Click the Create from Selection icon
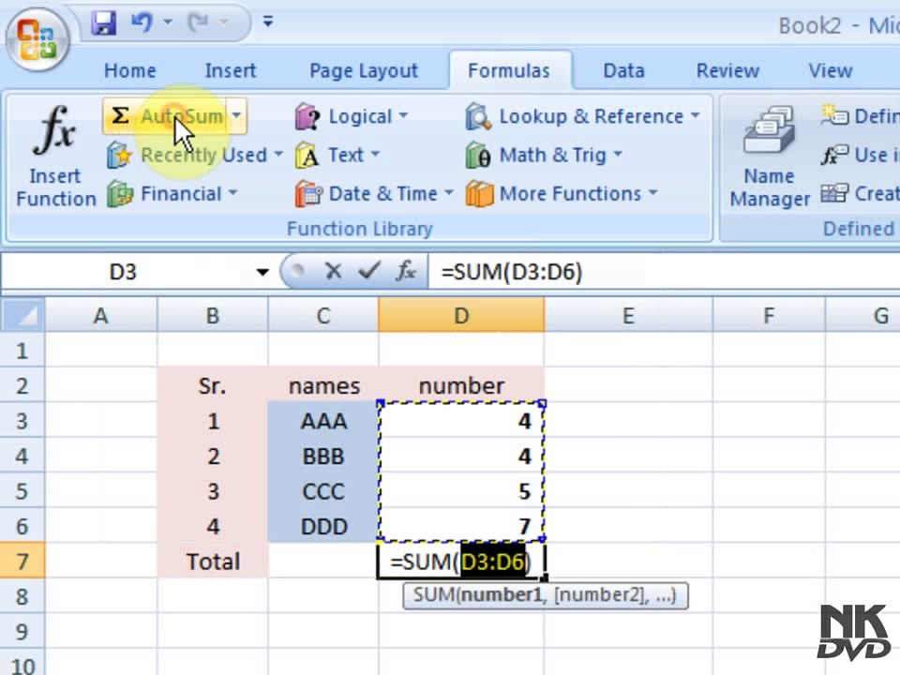The width and height of the screenshot is (900, 675). tap(834, 193)
